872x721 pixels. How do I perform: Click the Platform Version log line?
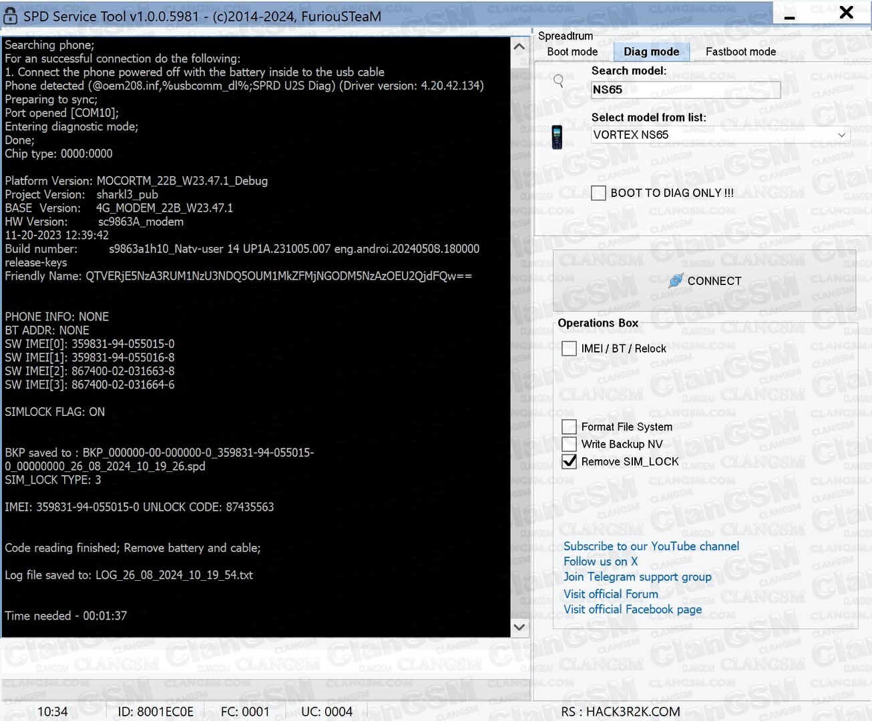point(136,181)
